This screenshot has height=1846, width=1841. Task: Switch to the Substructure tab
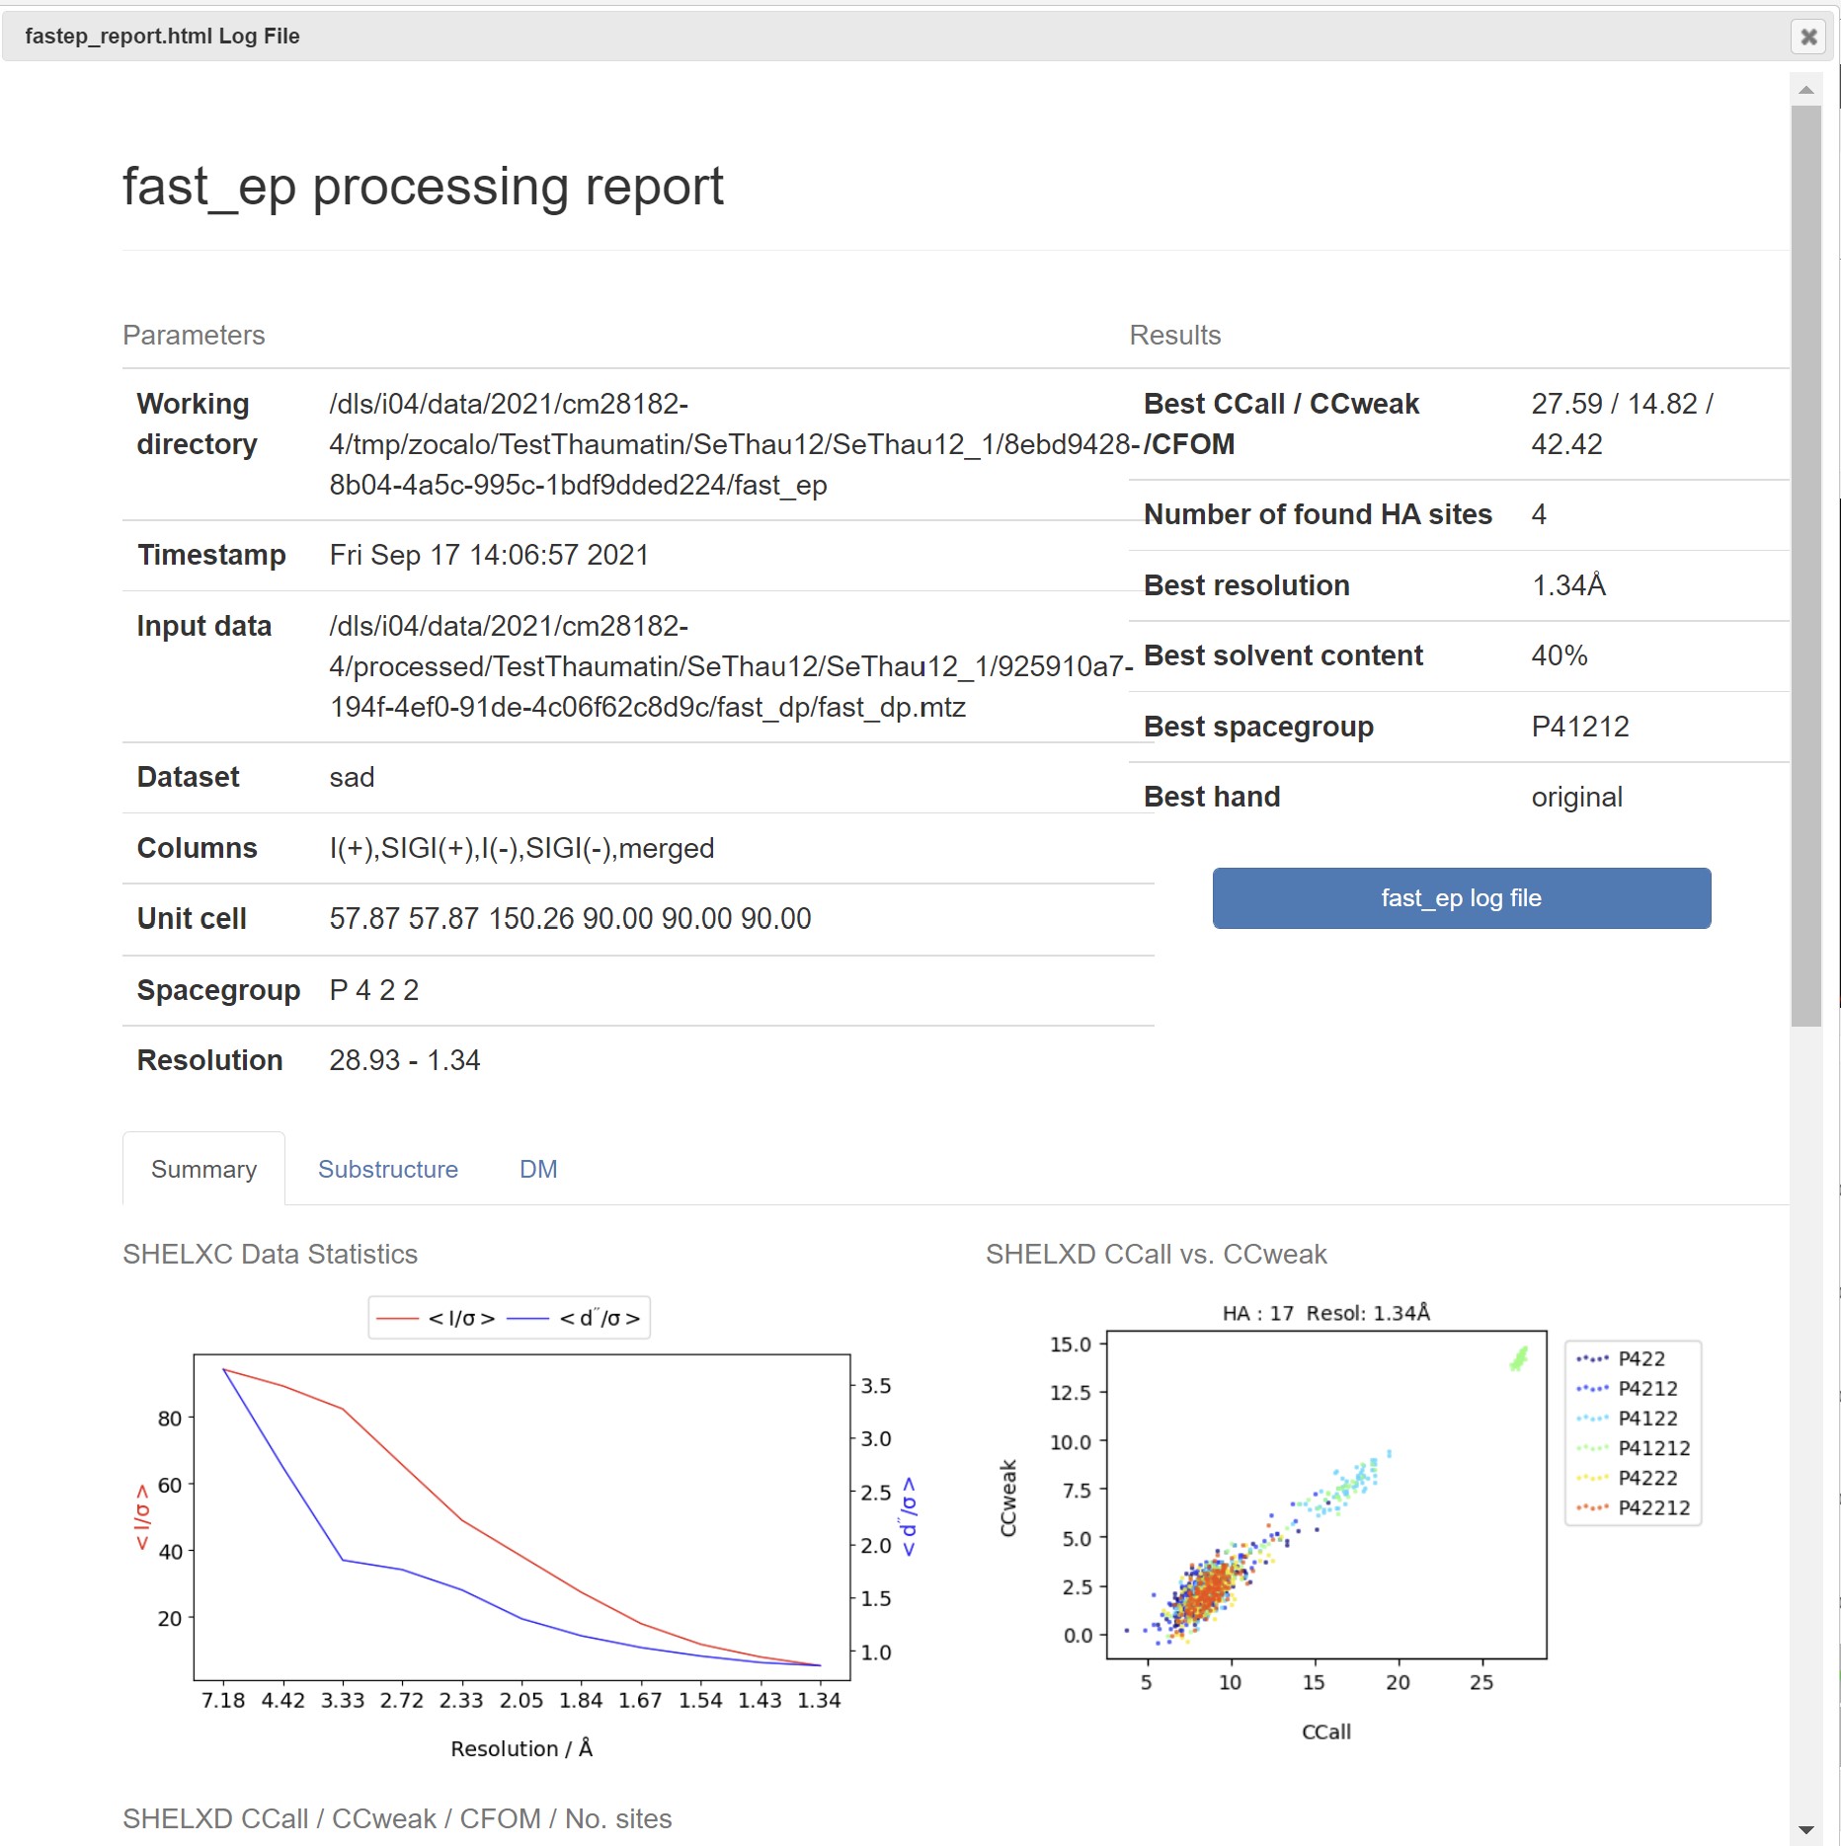(388, 1169)
